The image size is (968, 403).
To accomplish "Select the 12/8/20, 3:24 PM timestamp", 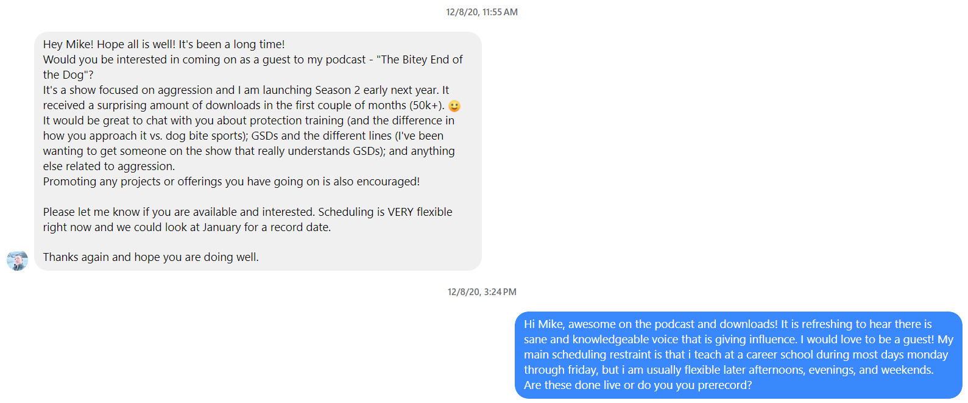I will pos(482,292).
